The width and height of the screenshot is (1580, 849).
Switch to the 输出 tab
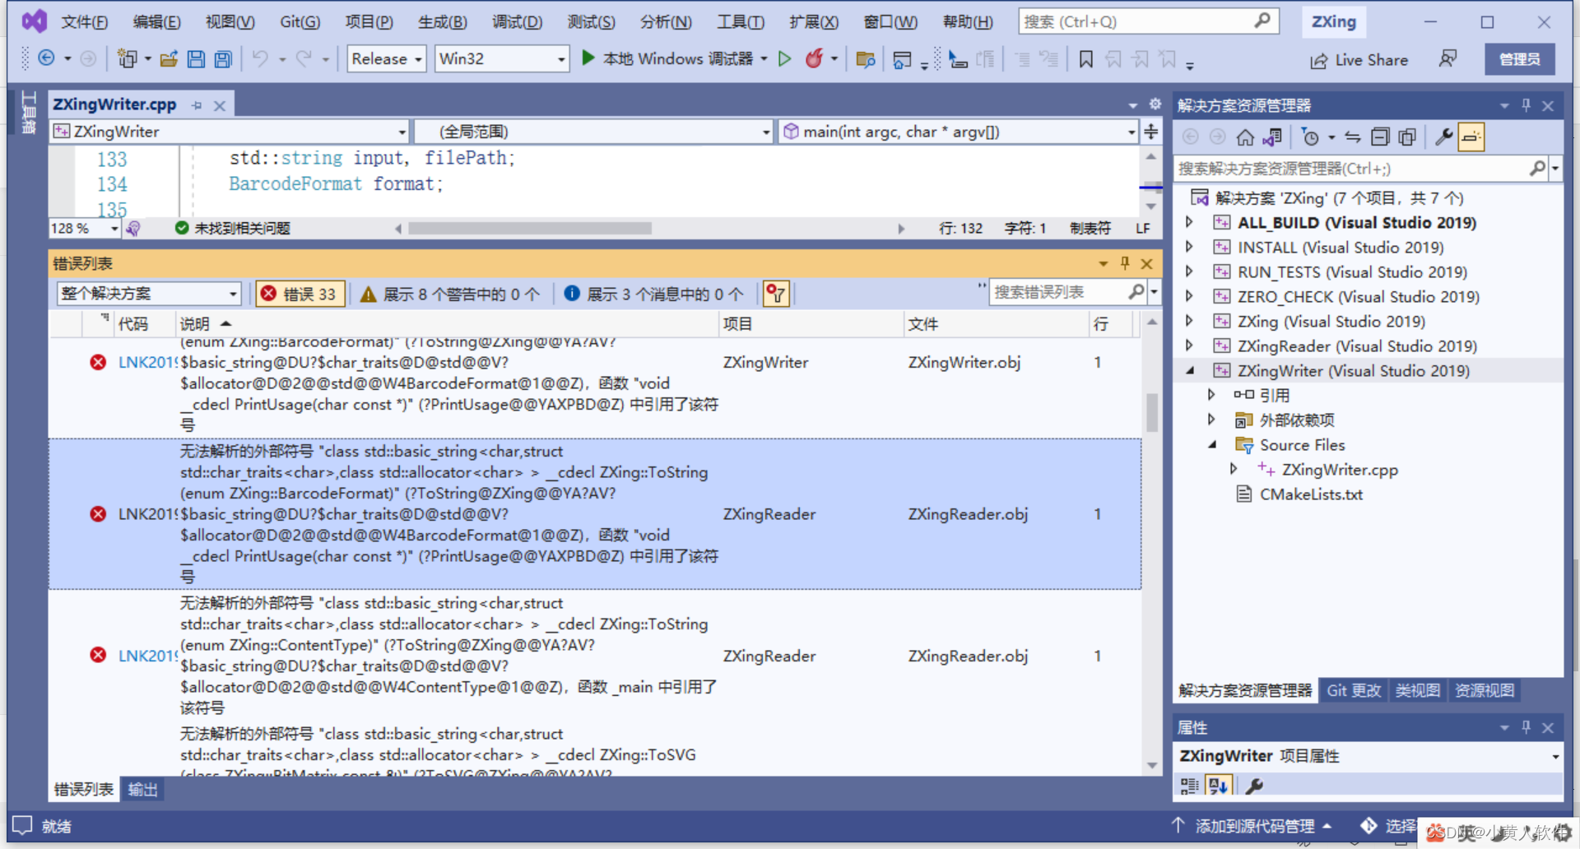(142, 789)
